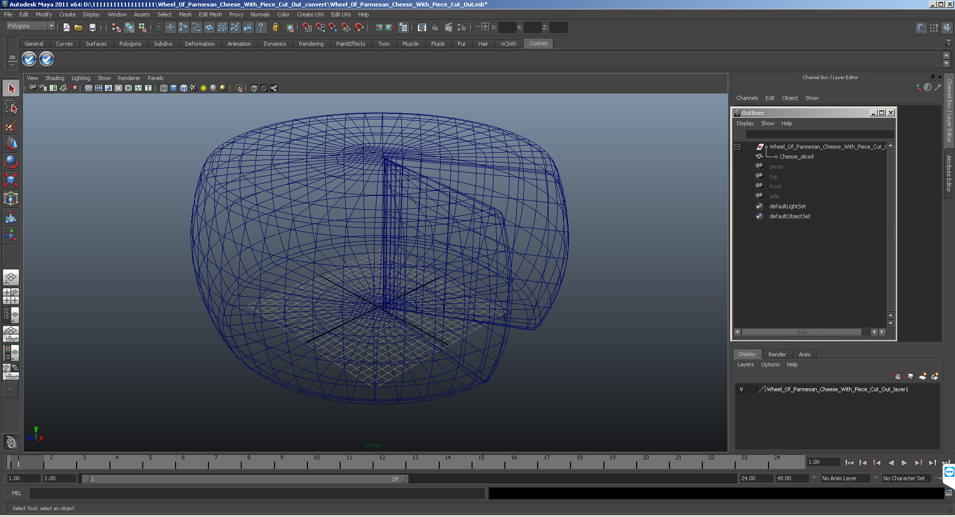Toggle isolate select icon in viewport toolbar
Viewport: 955px width, 517px height.
pyautogui.click(x=239, y=88)
